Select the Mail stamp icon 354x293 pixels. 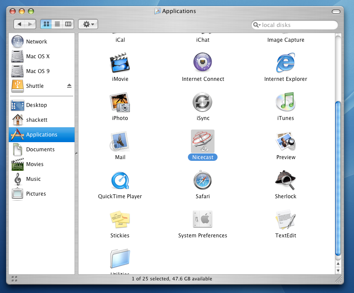[119, 142]
